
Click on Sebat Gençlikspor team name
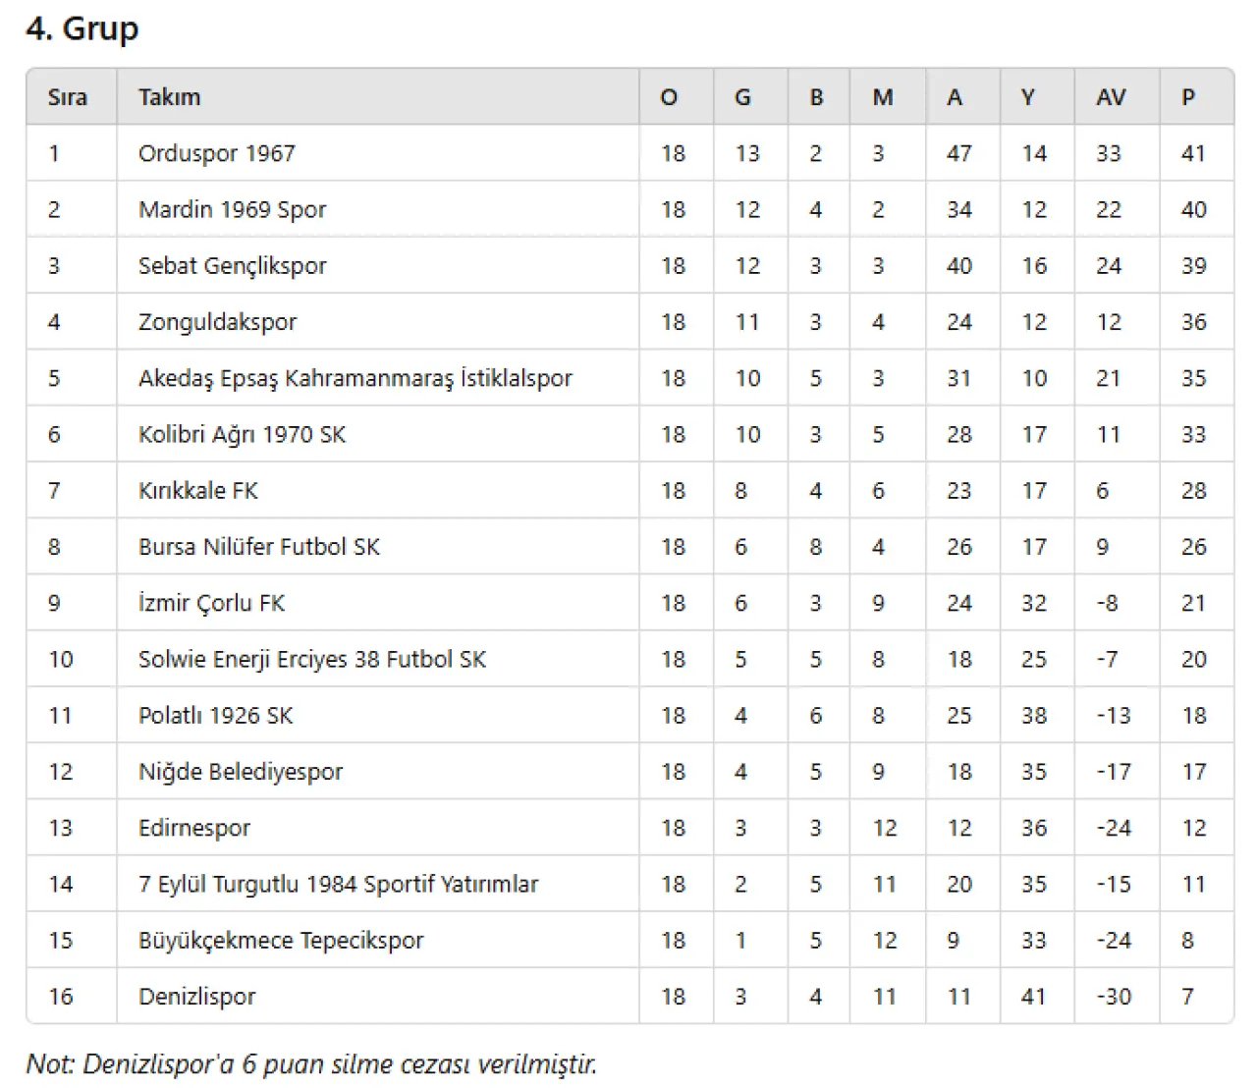tap(232, 266)
